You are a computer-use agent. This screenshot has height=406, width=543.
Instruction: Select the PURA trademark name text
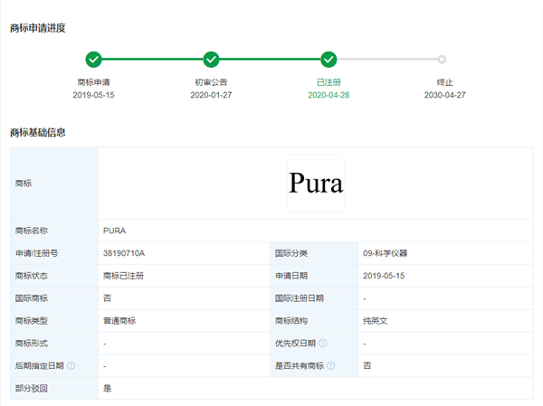point(115,231)
